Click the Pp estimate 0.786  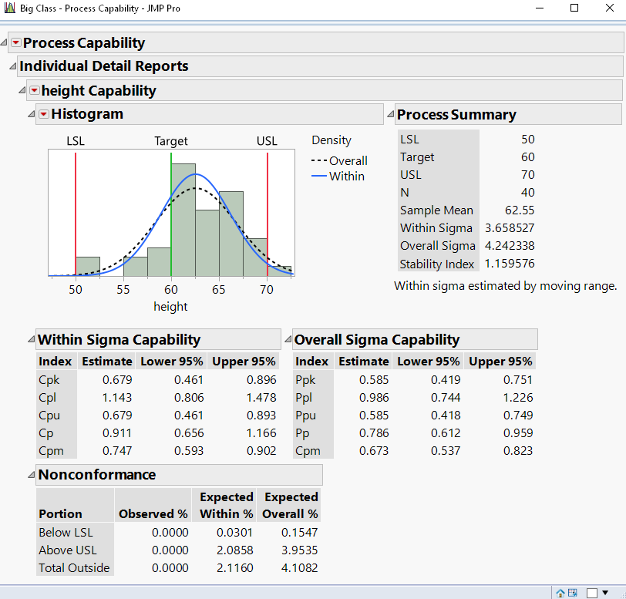[x=374, y=433]
